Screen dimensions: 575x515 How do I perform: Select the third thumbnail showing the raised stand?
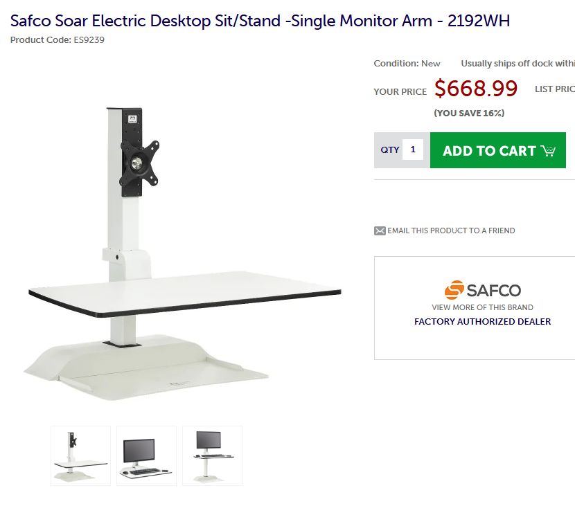[x=212, y=455]
